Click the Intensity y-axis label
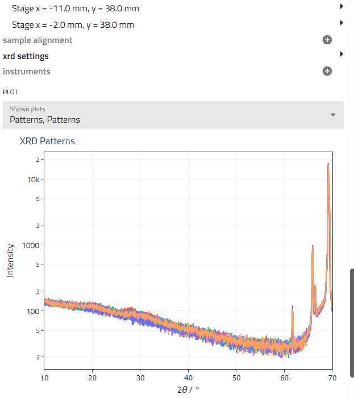354x398 pixels. (x=10, y=260)
